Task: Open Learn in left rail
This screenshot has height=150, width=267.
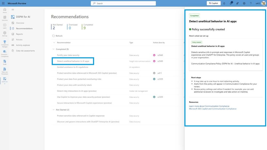Action: pos(5,26)
